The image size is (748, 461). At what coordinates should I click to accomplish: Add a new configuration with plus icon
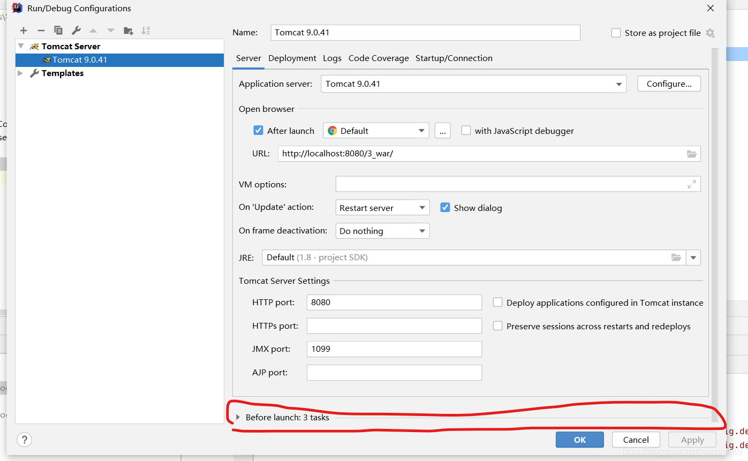pyautogui.click(x=24, y=31)
